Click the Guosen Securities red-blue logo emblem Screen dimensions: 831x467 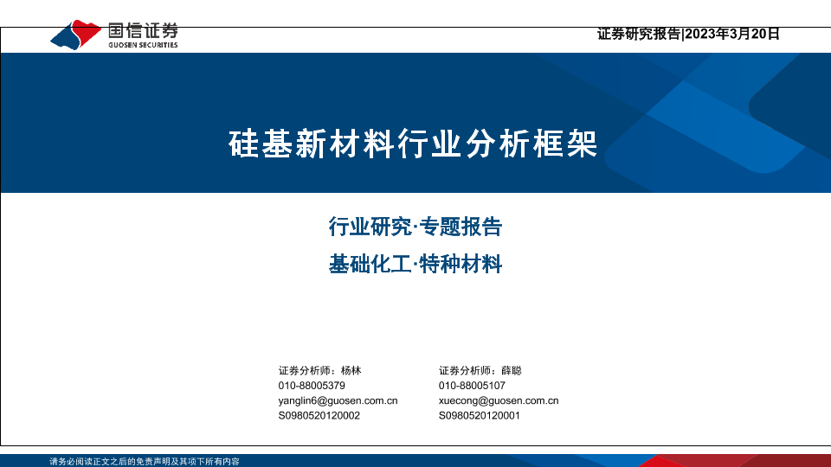tap(76, 35)
